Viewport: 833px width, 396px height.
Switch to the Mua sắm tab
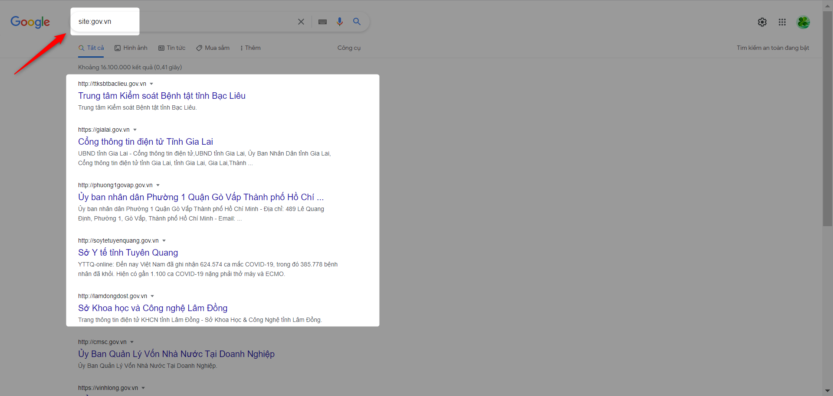(213, 48)
